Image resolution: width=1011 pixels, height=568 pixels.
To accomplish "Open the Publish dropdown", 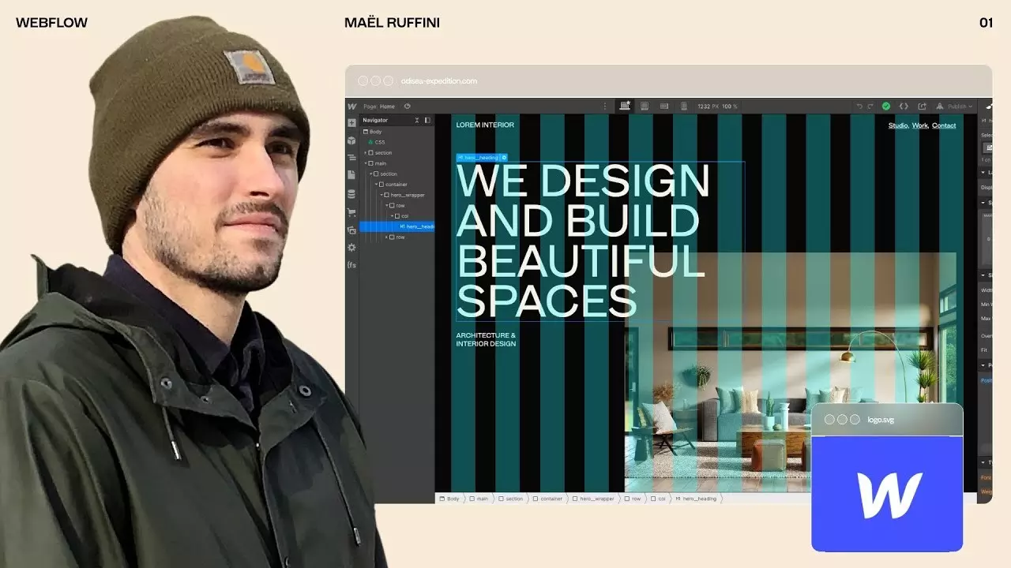I will pos(957,106).
